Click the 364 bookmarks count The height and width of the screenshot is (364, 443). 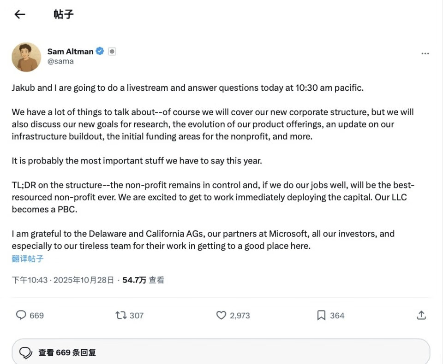(337, 316)
